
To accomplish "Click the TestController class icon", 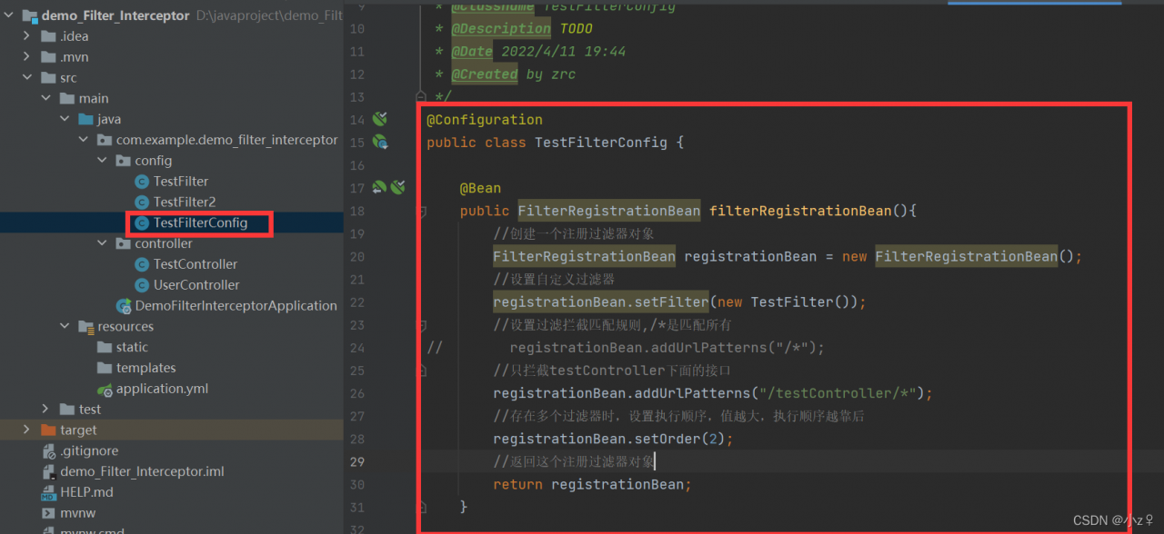I will (141, 264).
